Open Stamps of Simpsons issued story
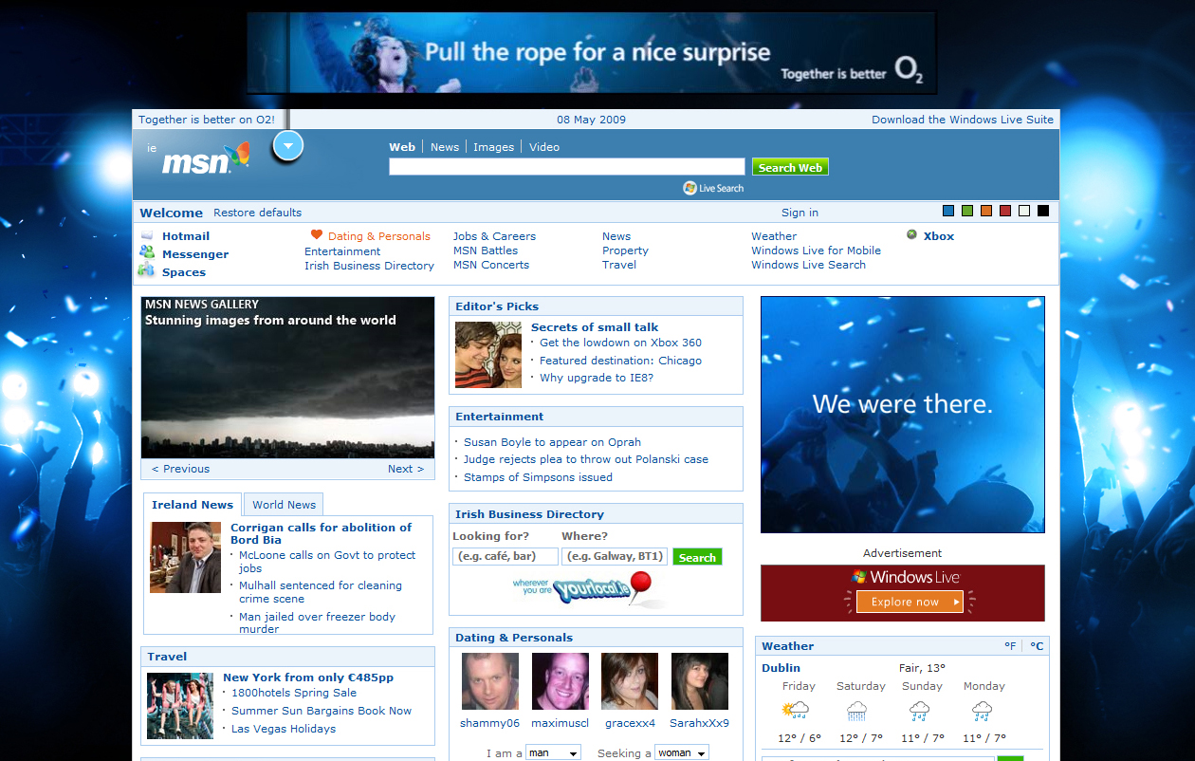The width and height of the screenshot is (1195, 761). [x=538, y=477]
